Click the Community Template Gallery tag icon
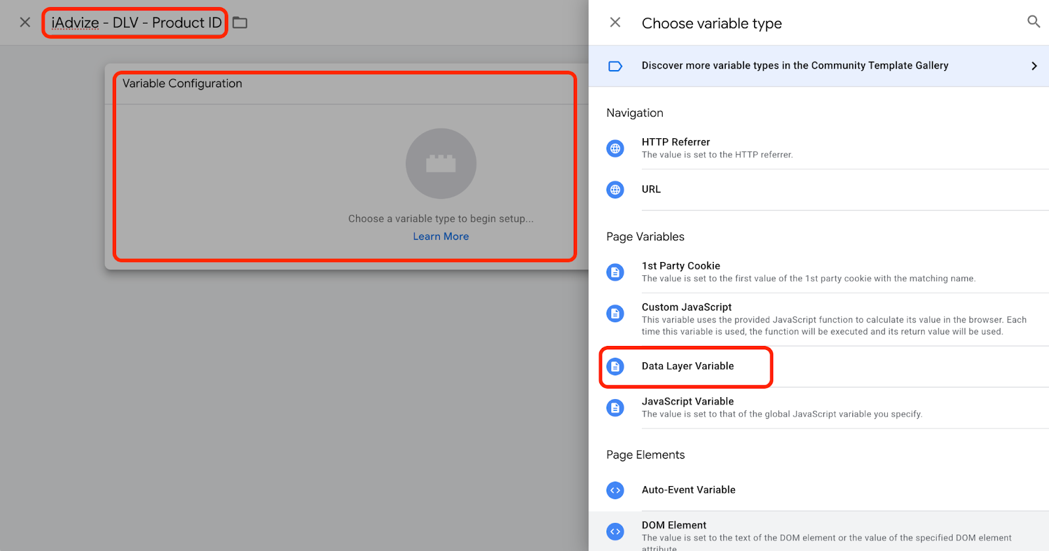 [x=615, y=66]
